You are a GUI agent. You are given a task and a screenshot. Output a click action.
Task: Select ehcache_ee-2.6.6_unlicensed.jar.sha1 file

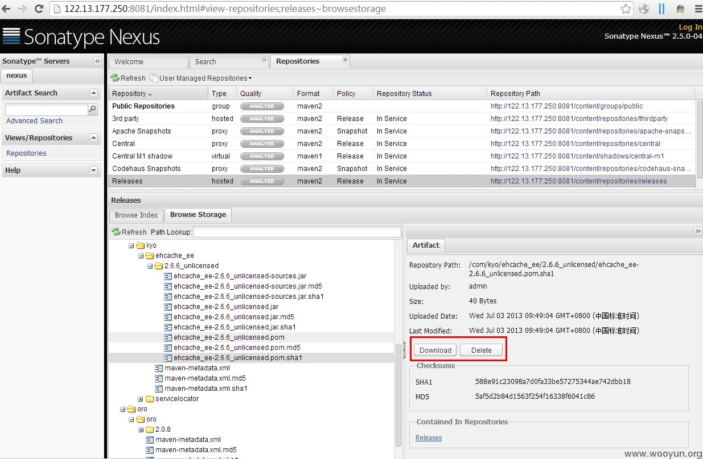click(235, 327)
